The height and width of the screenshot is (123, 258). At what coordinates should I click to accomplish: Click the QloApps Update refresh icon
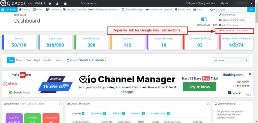point(216,104)
